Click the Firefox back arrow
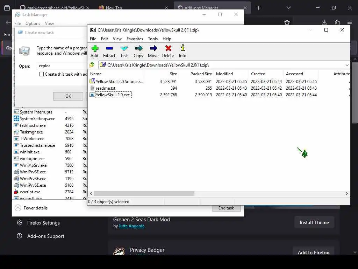Viewport: 358px width, 269px height. [8, 22]
